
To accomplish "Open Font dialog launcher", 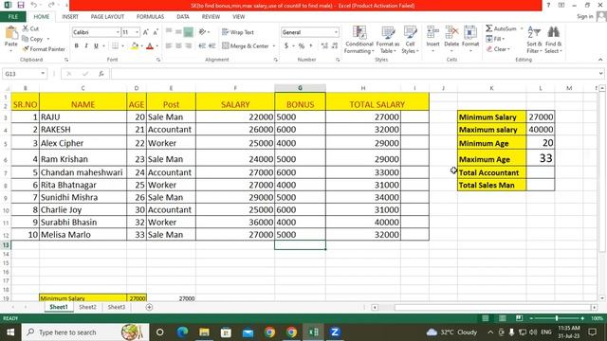I will pyautogui.click(x=158, y=60).
